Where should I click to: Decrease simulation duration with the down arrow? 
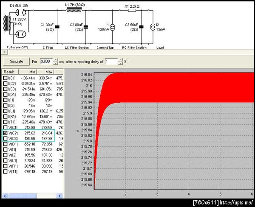(x=55, y=63)
